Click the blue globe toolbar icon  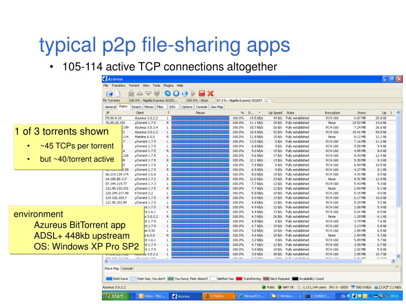tap(185, 93)
